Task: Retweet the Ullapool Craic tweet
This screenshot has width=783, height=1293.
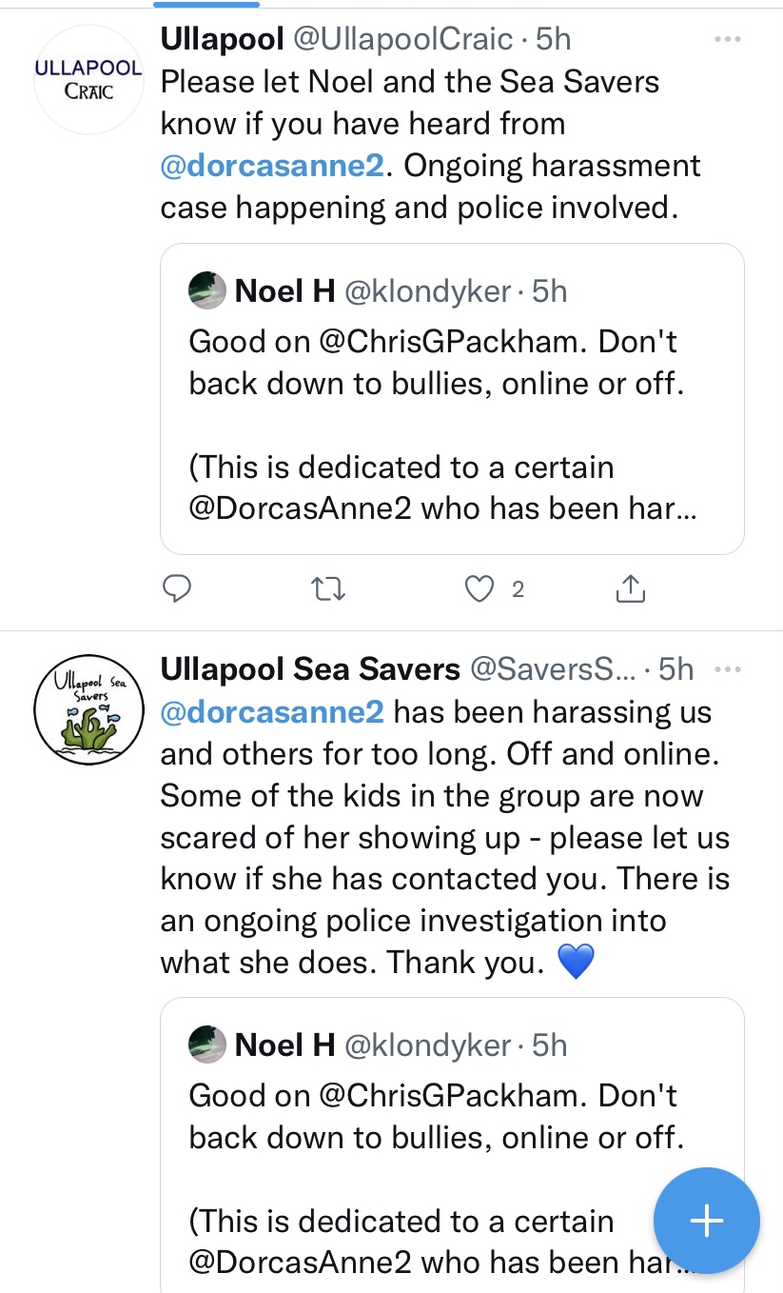Action: (x=329, y=590)
